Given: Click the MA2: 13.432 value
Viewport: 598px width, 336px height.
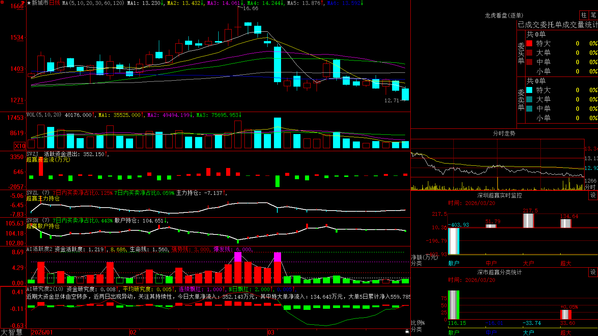Looking at the screenshot, I should 185,3.
